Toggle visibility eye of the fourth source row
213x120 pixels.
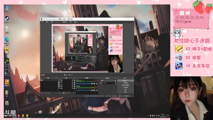click(x=72, y=86)
